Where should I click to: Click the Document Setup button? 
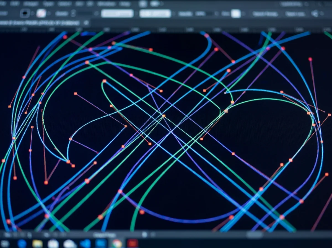tap(265, 14)
